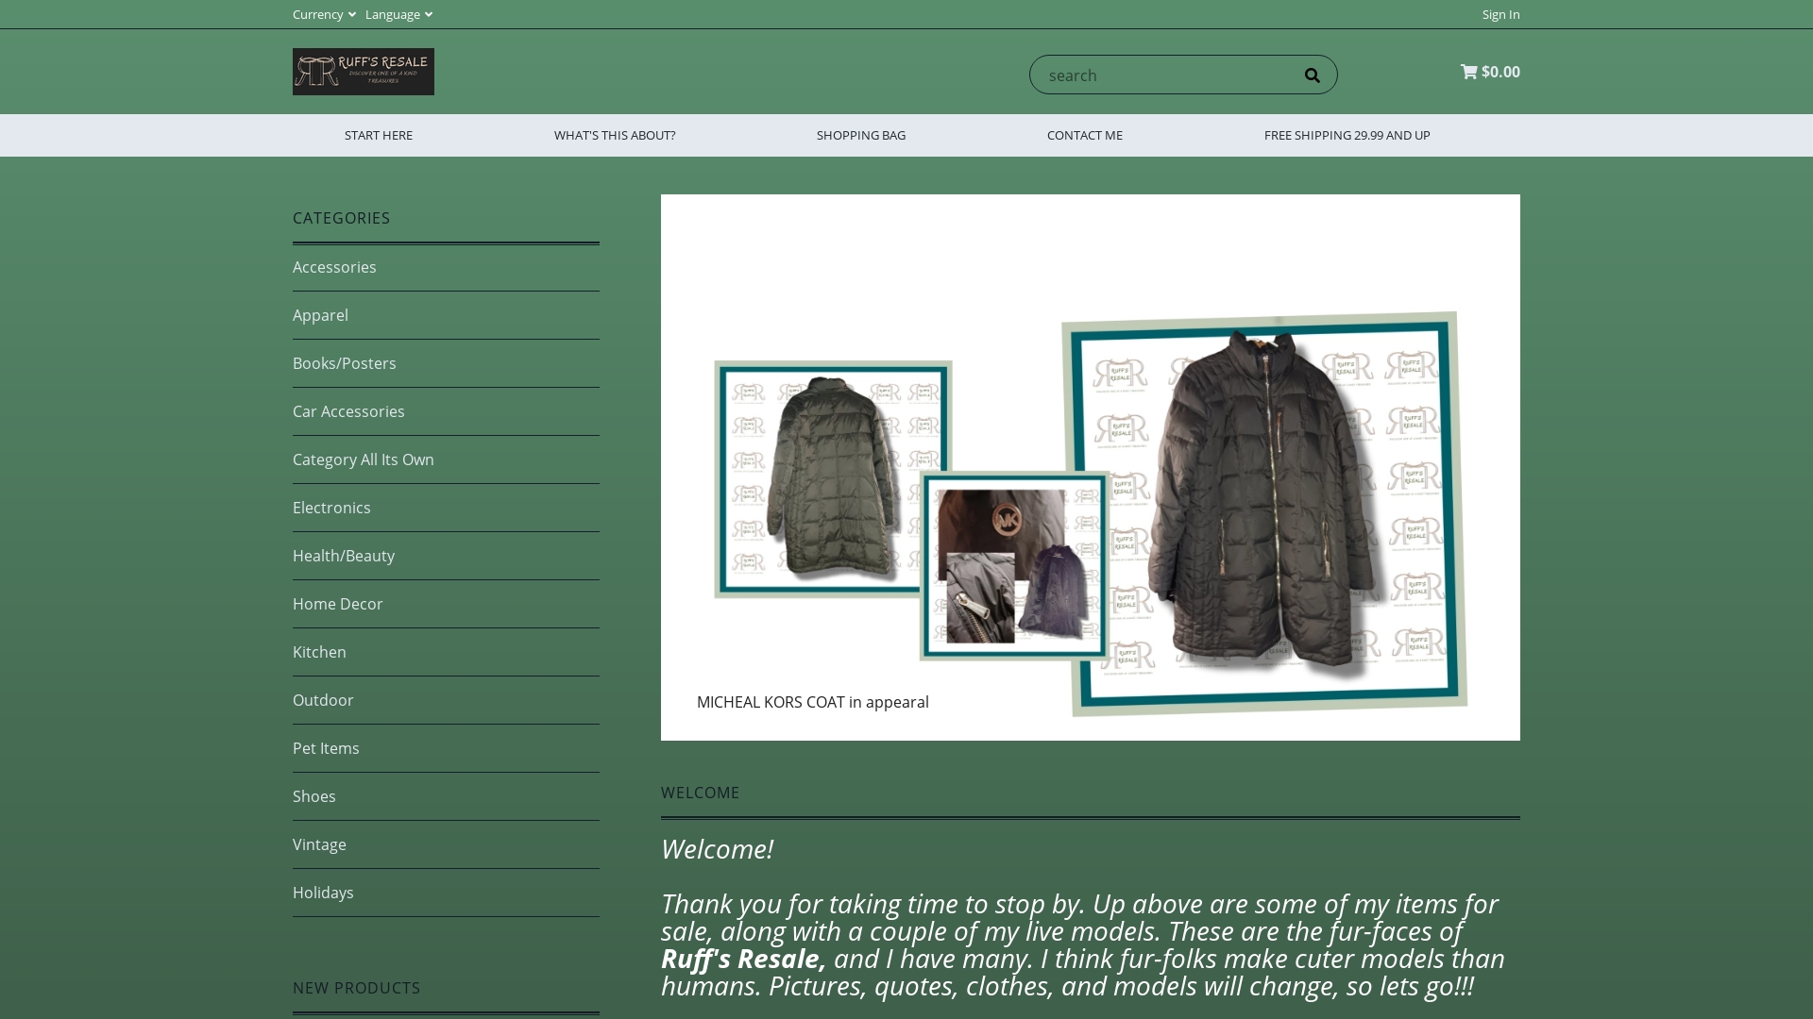Click the search magnifier icon

(x=1313, y=75)
